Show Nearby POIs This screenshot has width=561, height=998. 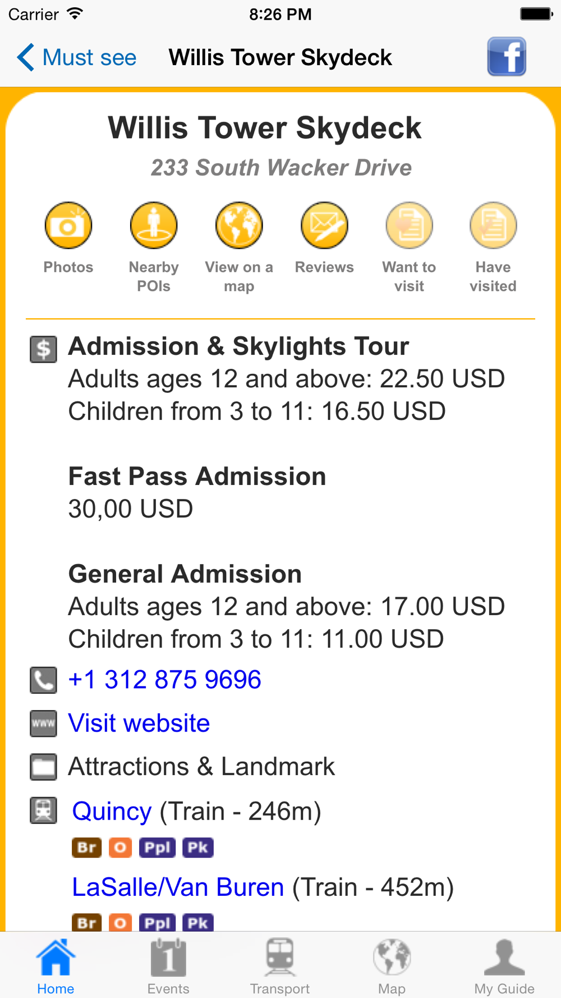pyautogui.click(x=154, y=226)
